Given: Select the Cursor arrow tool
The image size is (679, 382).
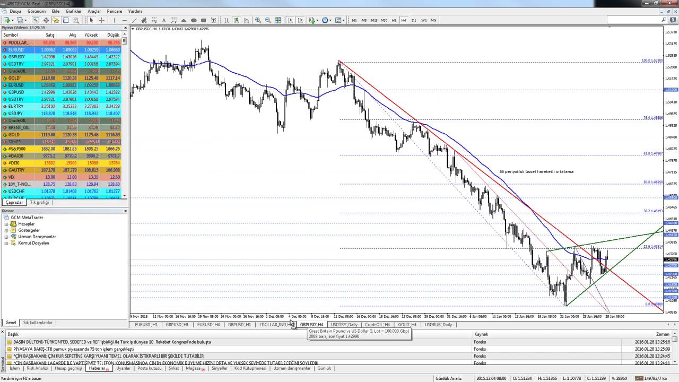Looking at the screenshot, I should tap(91, 20).
